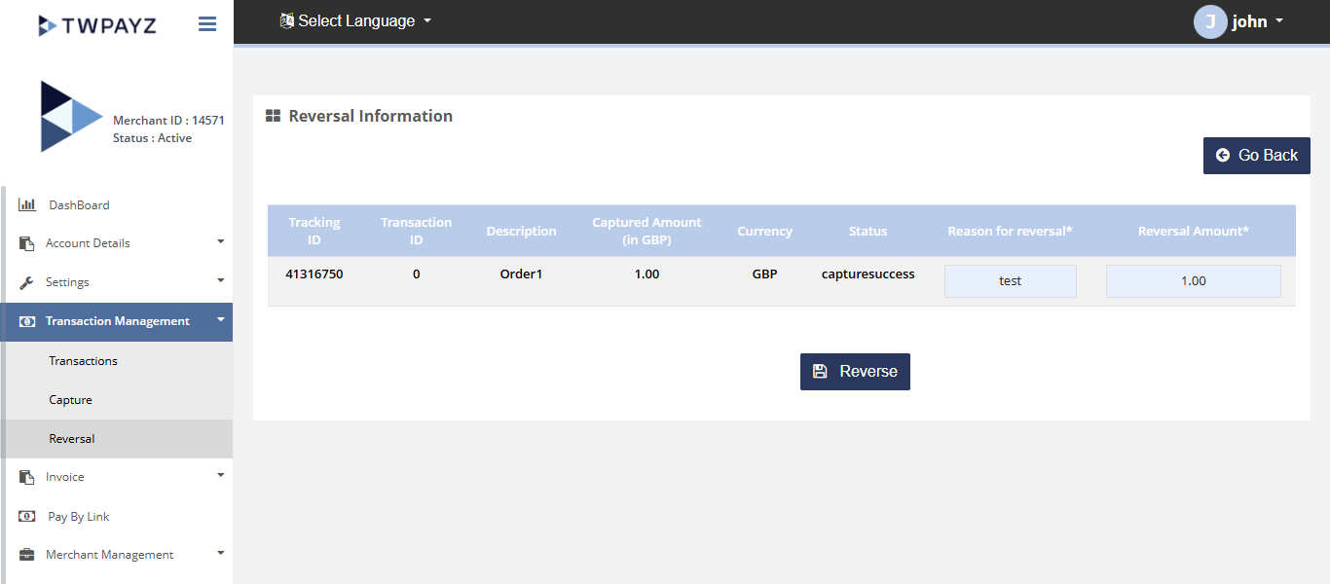
Task: Click the john user avatar icon
Action: click(1209, 21)
